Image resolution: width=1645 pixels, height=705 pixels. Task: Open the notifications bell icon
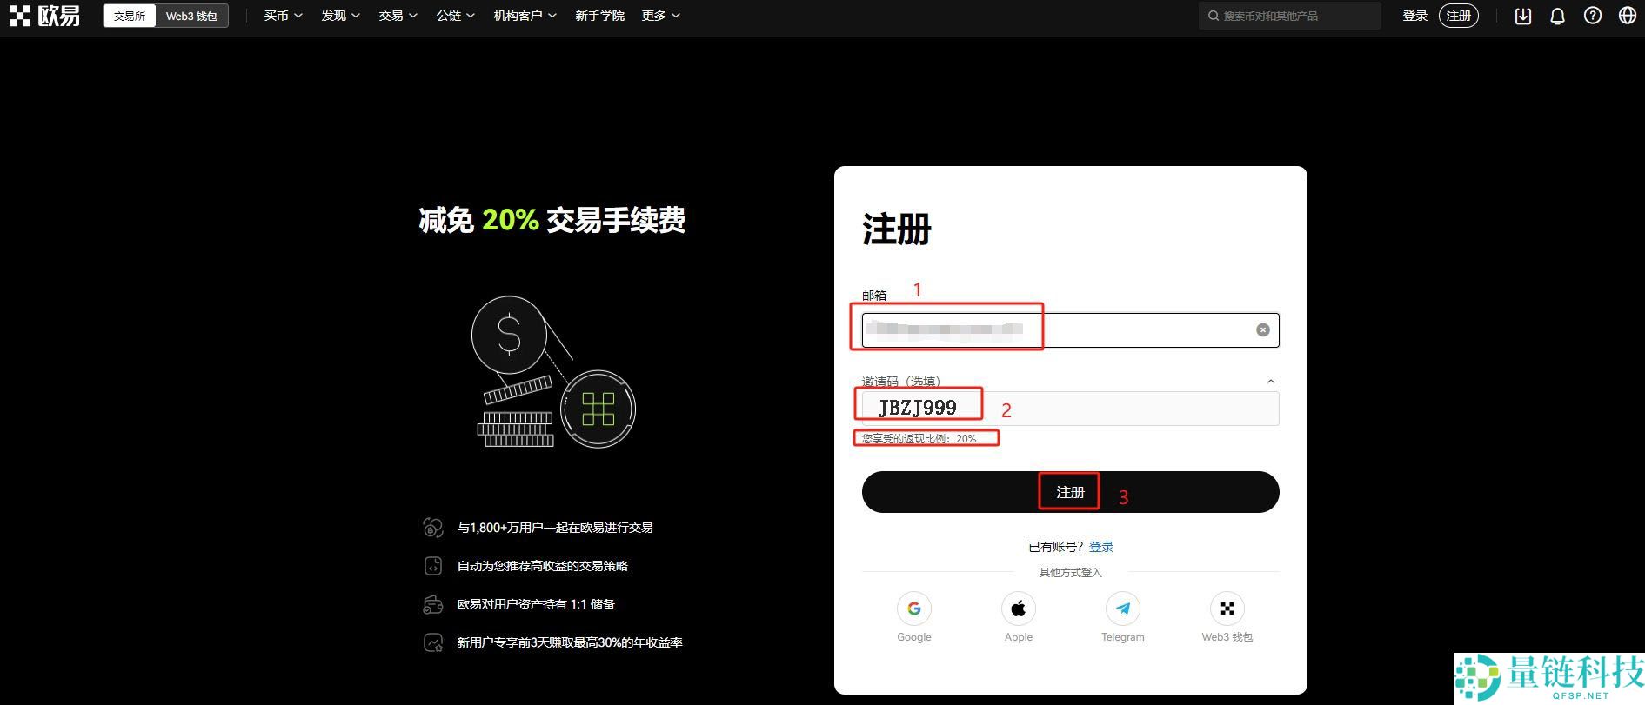coord(1558,16)
